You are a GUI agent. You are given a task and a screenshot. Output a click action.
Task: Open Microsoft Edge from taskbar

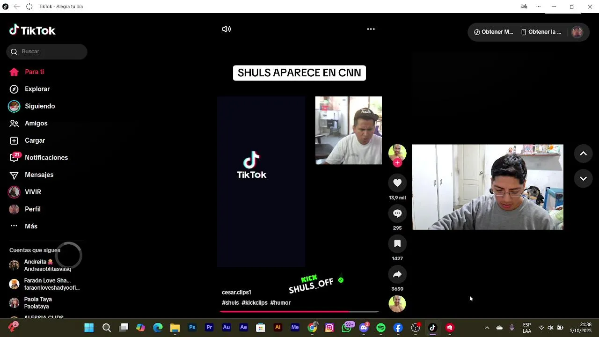158,328
